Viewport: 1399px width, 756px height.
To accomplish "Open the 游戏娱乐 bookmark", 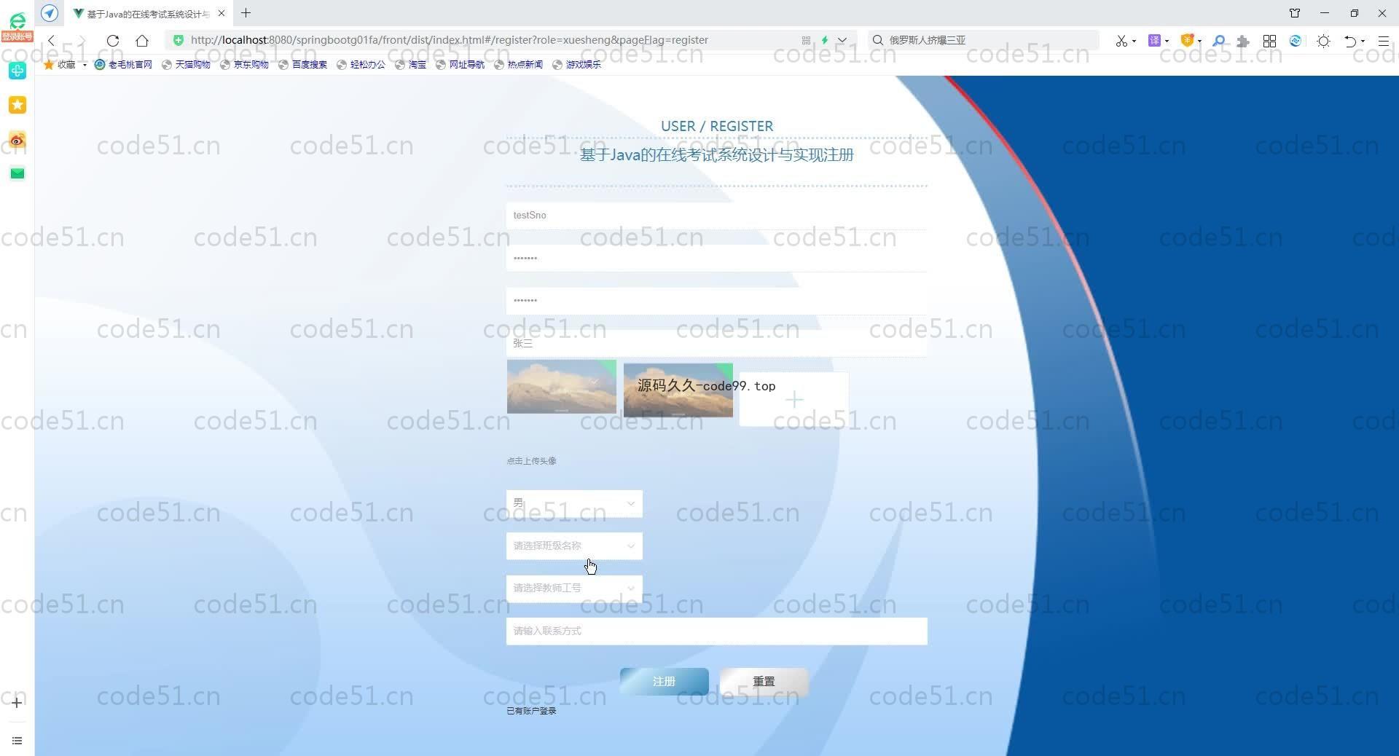I will pos(576,64).
